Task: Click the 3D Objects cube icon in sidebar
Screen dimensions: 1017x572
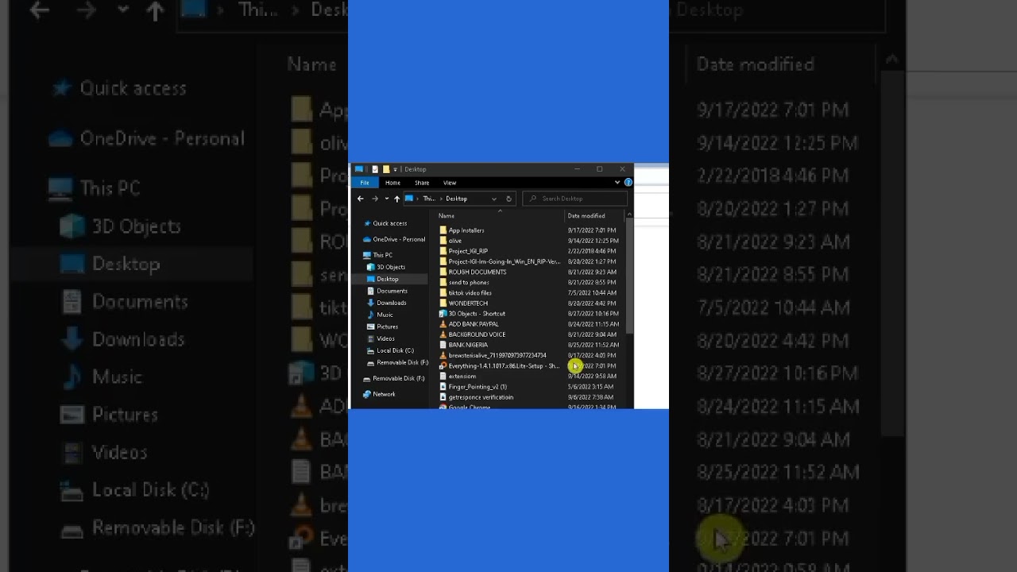Action: coord(371,267)
